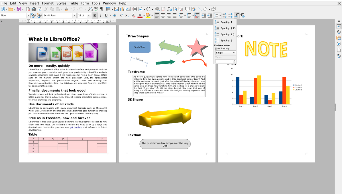
Task: Click the Insert Chart icon
Action: click(x=122, y=9)
